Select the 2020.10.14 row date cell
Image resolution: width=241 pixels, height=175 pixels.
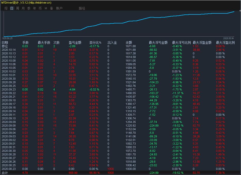point(9,50)
